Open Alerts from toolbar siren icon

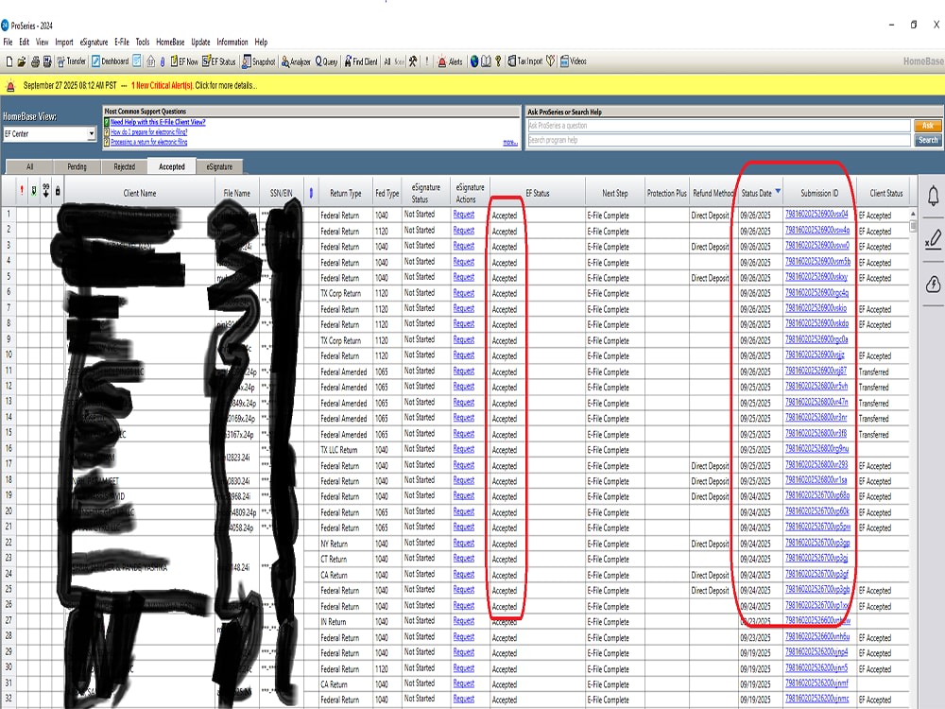pos(450,61)
